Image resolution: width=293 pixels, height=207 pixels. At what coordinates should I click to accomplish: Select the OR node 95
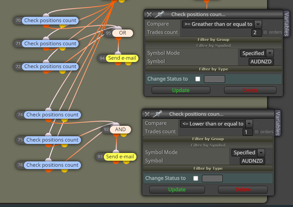tap(123, 33)
